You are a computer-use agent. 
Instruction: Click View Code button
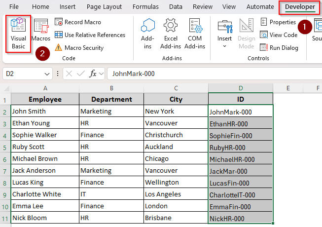(279, 35)
